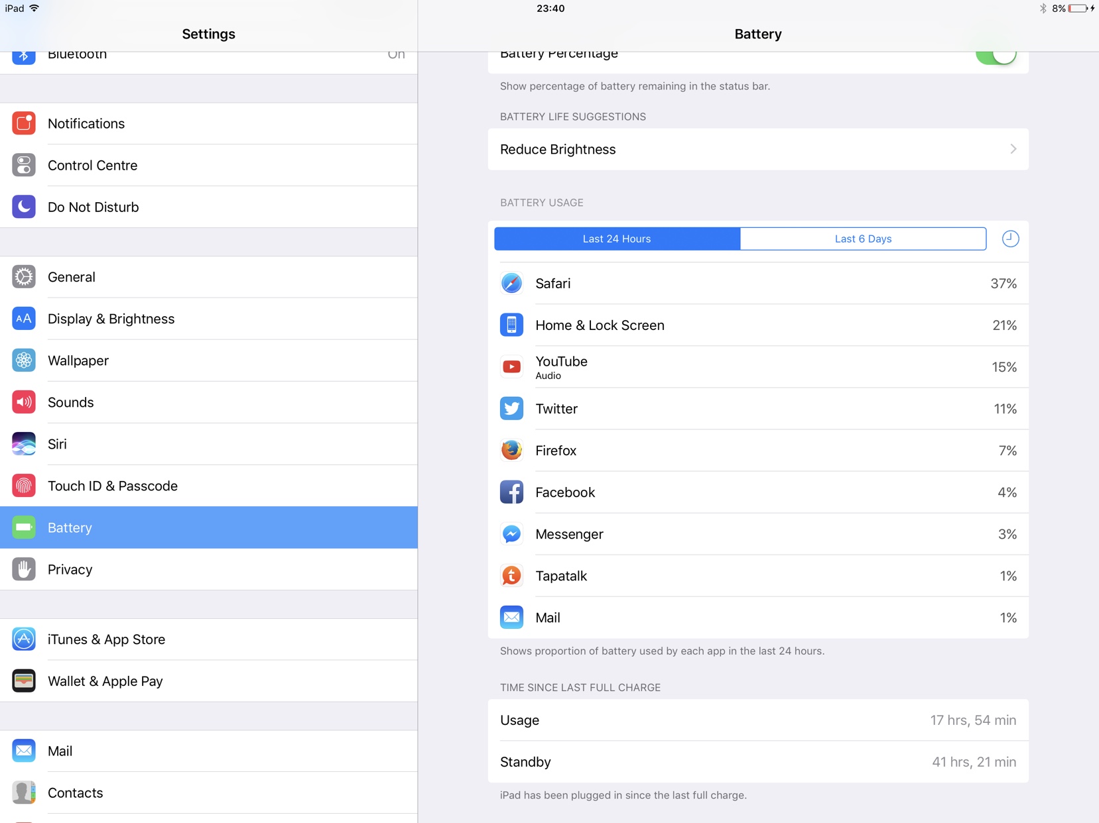The width and height of the screenshot is (1099, 823).
Task: Tap the Bluetooth icon in status bar
Action: (1043, 9)
